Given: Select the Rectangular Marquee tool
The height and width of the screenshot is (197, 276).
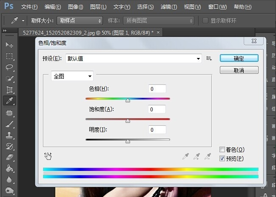Looking at the screenshot, I should [x=9, y=56].
